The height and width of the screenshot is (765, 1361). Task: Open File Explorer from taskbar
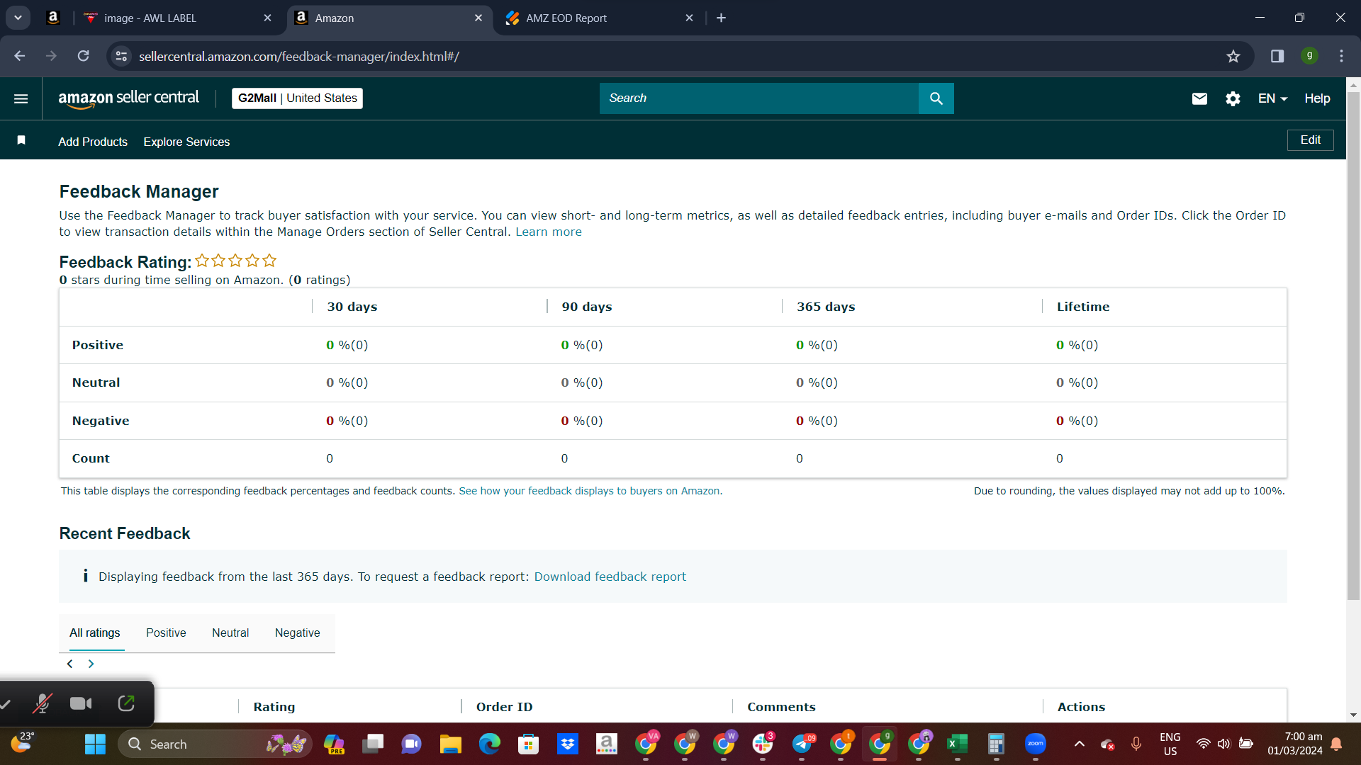pos(450,744)
